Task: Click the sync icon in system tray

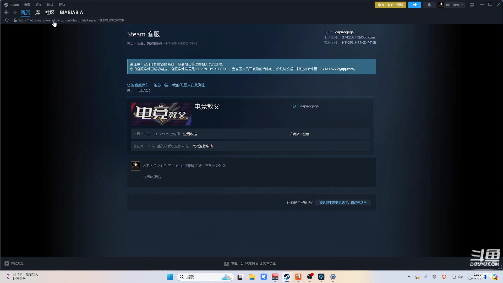Action: (417, 277)
